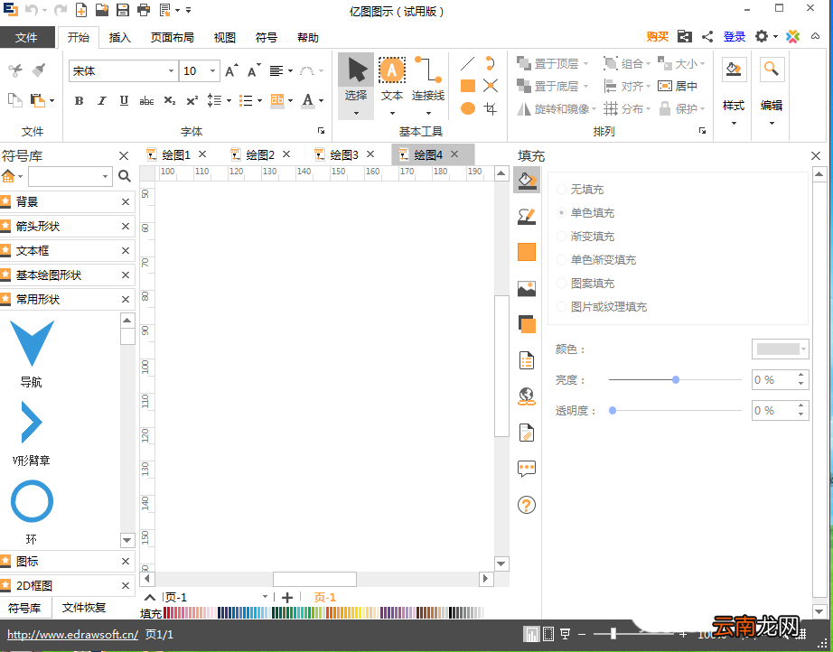Open the hyperlink globe panel icon
The width and height of the screenshot is (833, 652).
click(x=527, y=396)
